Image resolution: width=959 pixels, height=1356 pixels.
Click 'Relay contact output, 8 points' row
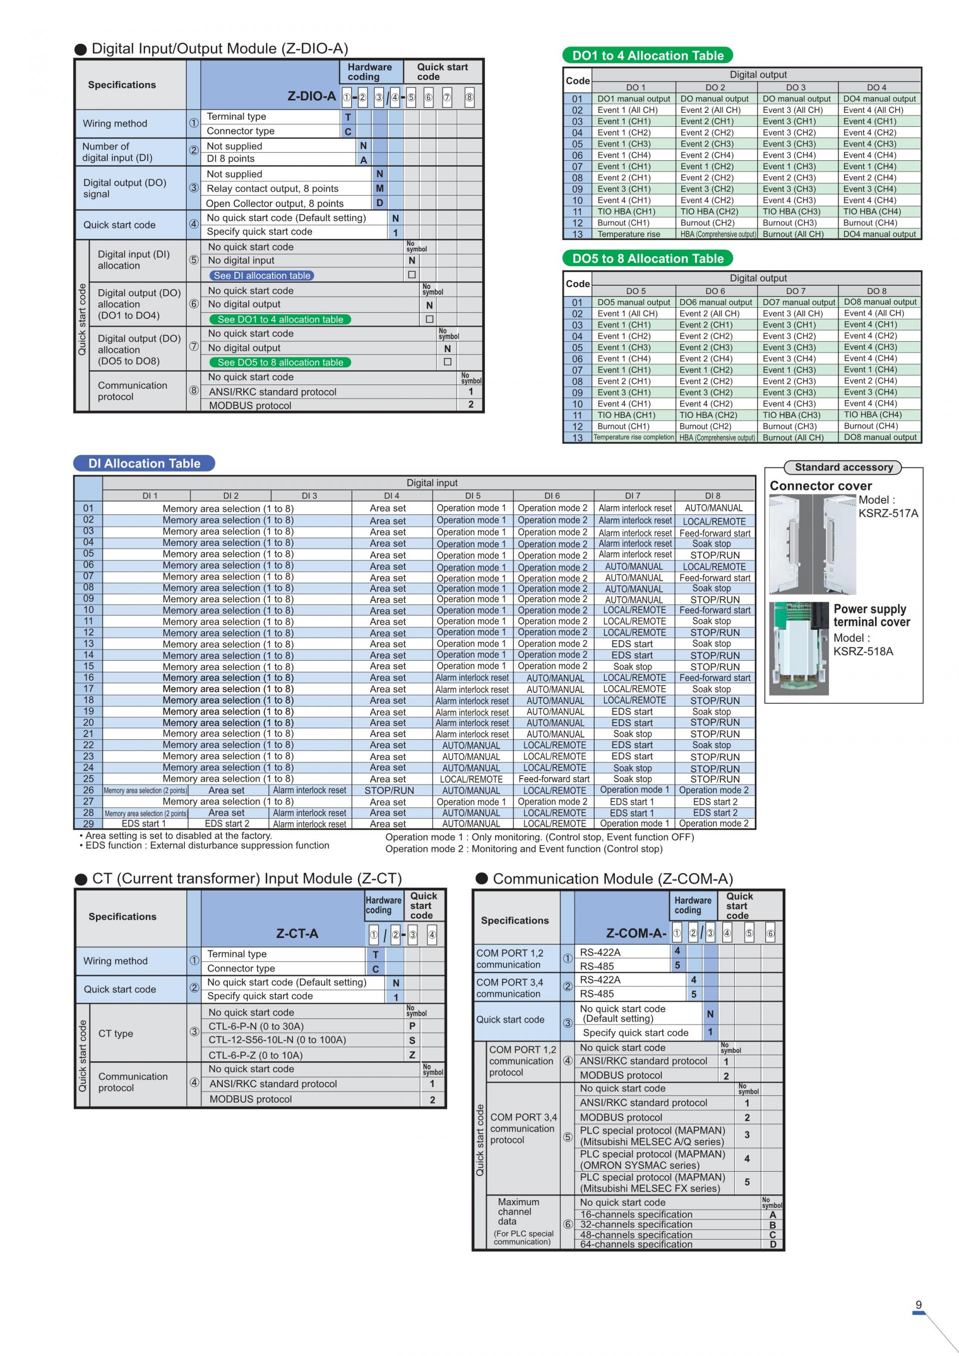point(272,188)
